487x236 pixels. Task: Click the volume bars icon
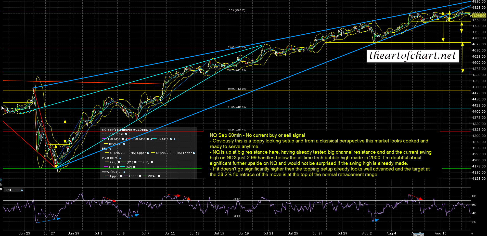tap(1, 184)
